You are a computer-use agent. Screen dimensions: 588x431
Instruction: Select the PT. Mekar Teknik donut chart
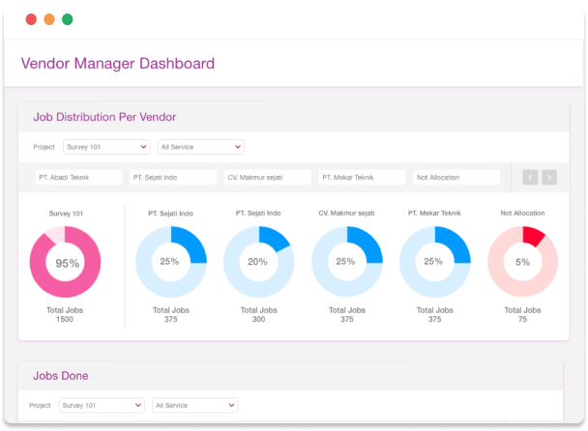click(434, 262)
